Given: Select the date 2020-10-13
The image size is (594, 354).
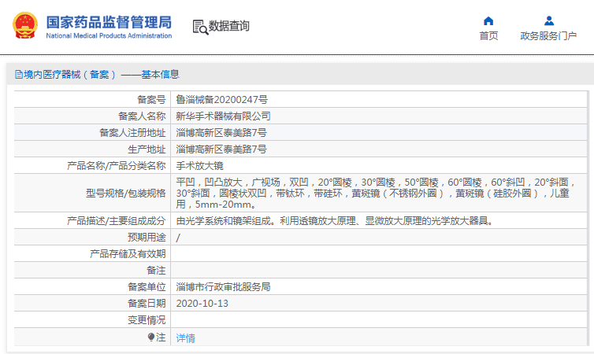Looking at the screenshot, I should pyautogui.click(x=202, y=304).
